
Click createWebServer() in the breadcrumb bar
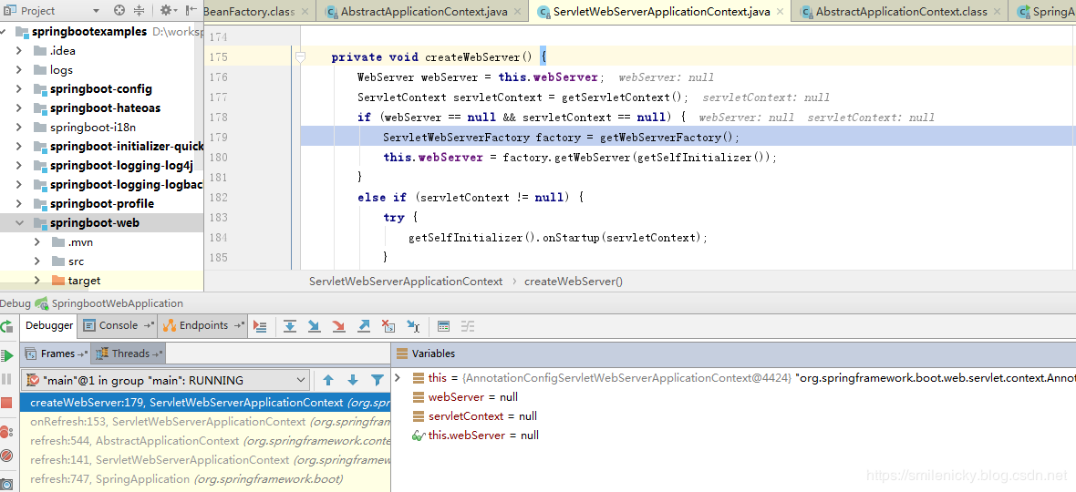point(573,281)
